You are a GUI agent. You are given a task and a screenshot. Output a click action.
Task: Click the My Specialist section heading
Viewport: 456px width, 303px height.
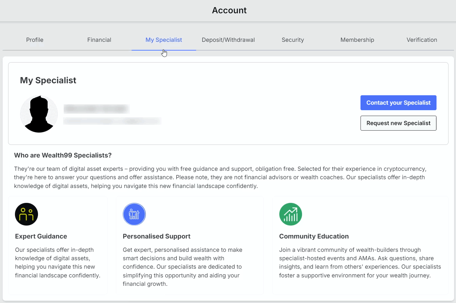[48, 80]
